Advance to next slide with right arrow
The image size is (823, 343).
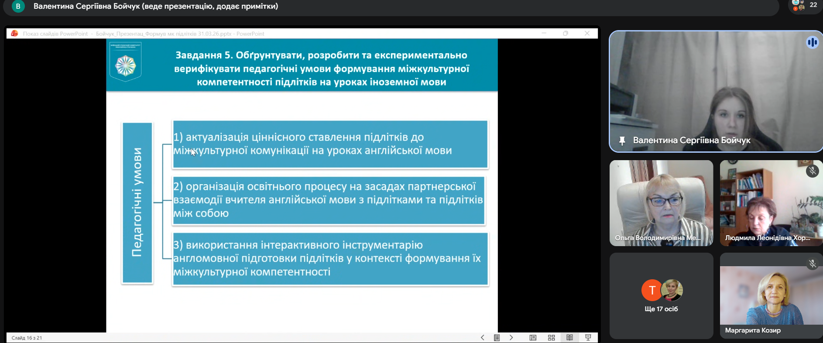click(511, 337)
